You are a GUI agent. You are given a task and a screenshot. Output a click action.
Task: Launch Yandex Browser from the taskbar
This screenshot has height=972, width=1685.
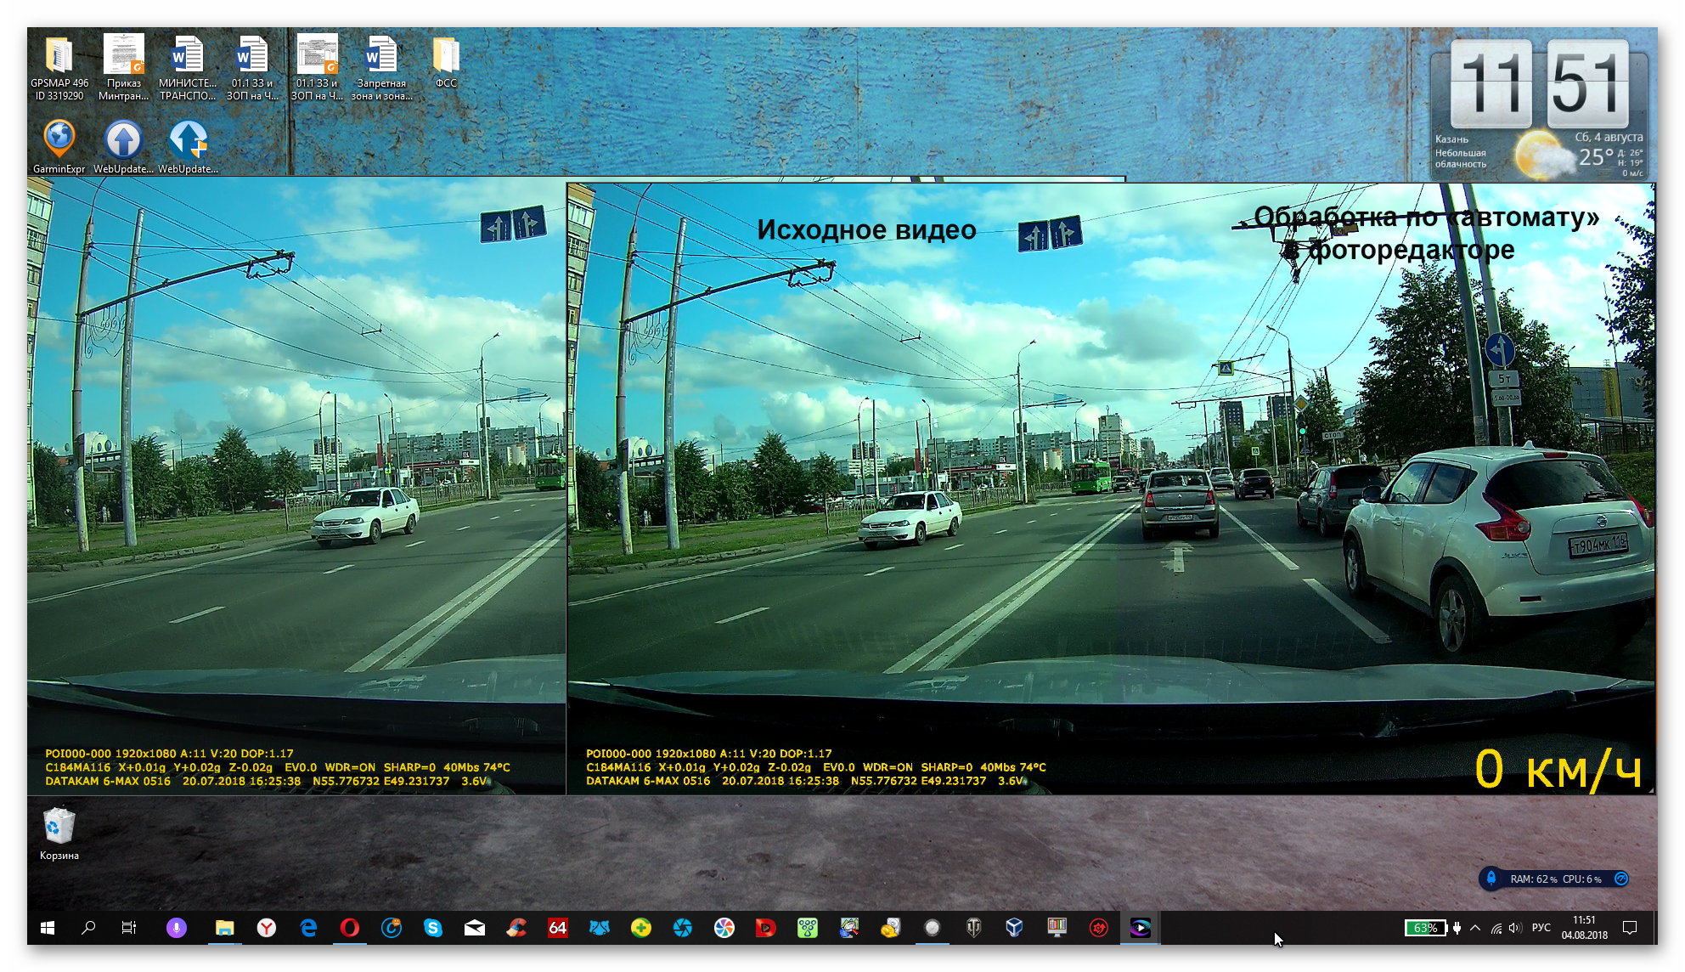pyautogui.click(x=266, y=928)
